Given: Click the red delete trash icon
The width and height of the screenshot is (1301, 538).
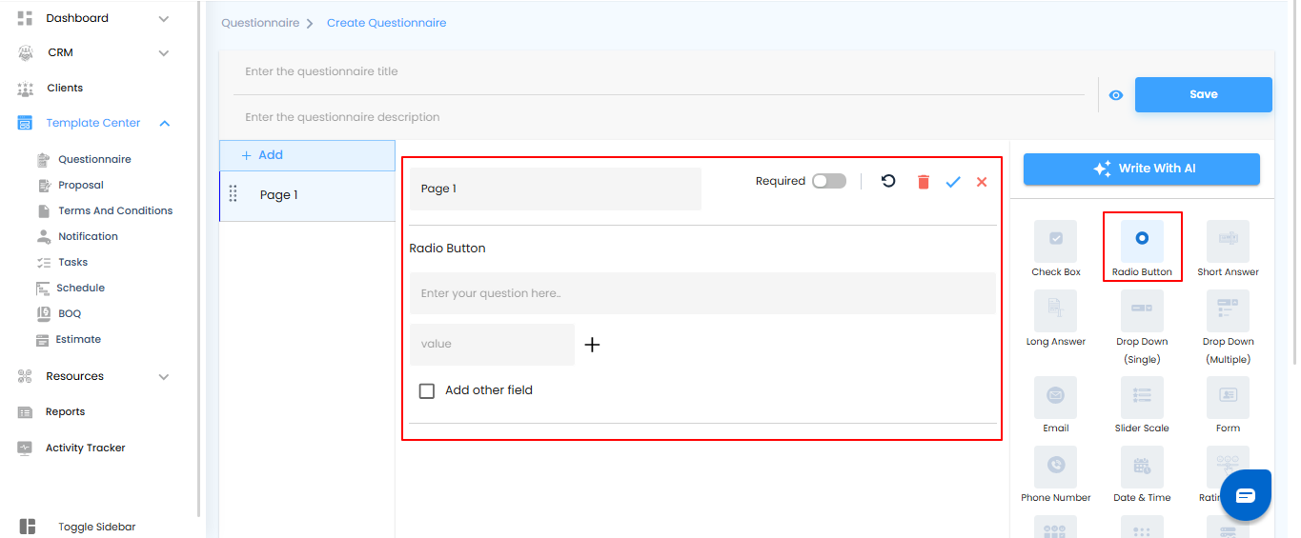Looking at the screenshot, I should point(923,182).
